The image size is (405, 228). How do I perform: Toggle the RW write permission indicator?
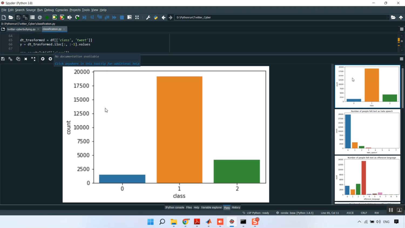(377, 213)
